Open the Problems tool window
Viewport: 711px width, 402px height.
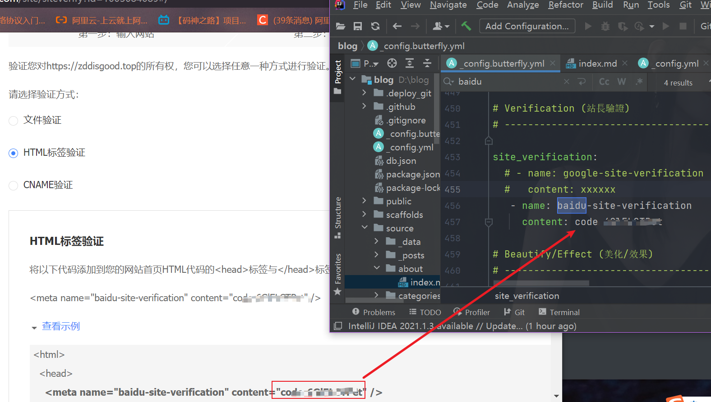click(374, 312)
